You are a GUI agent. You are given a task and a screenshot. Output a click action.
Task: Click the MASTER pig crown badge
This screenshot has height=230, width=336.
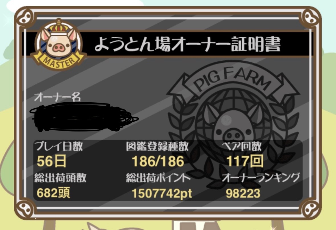[58, 44]
